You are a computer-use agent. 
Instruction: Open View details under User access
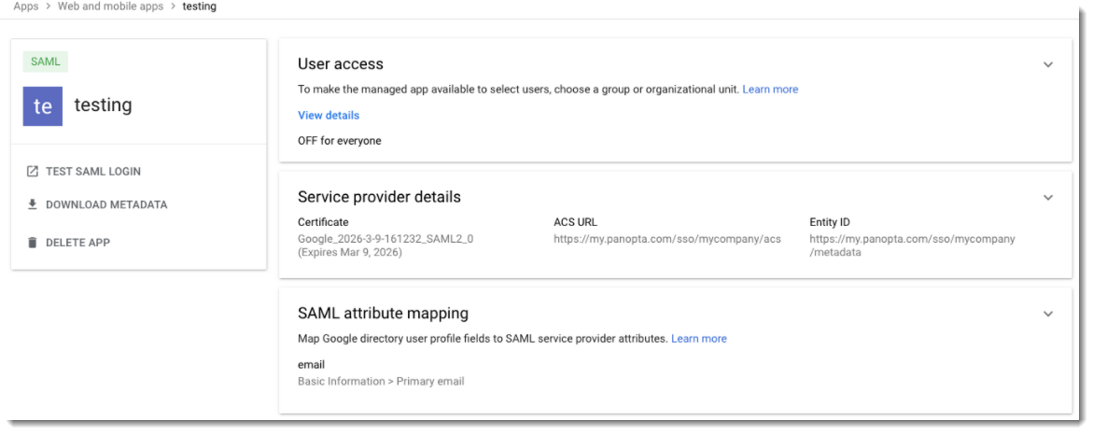click(x=329, y=116)
